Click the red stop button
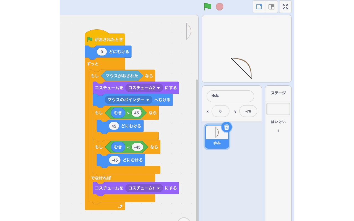Viewport: 354px width, 221px height. coord(220,7)
